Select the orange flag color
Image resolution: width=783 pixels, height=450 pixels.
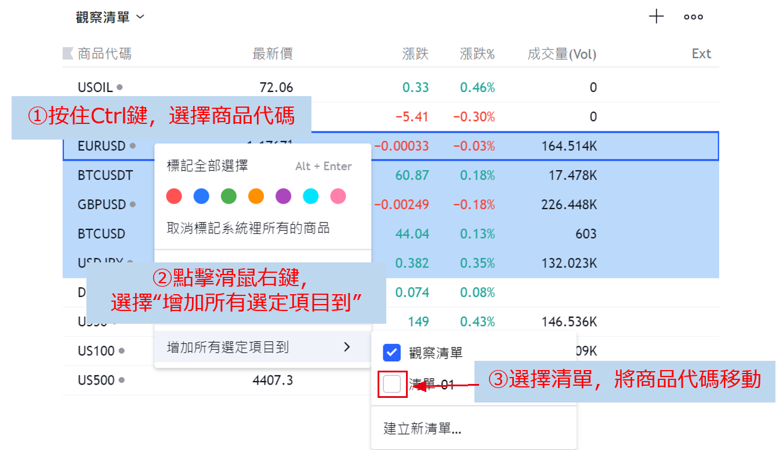point(256,196)
